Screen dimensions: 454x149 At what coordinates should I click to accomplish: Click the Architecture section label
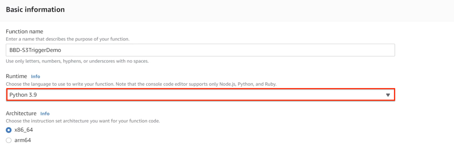[21, 113]
